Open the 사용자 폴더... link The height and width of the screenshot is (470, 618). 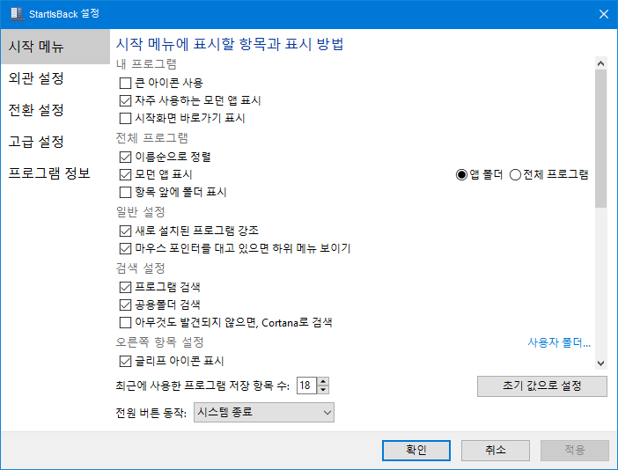click(559, 342)
